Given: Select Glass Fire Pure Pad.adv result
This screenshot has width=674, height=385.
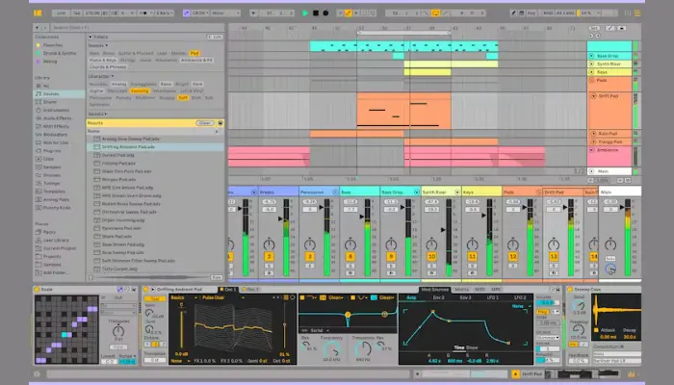Looking at the screenshot, I should (155, 171).
